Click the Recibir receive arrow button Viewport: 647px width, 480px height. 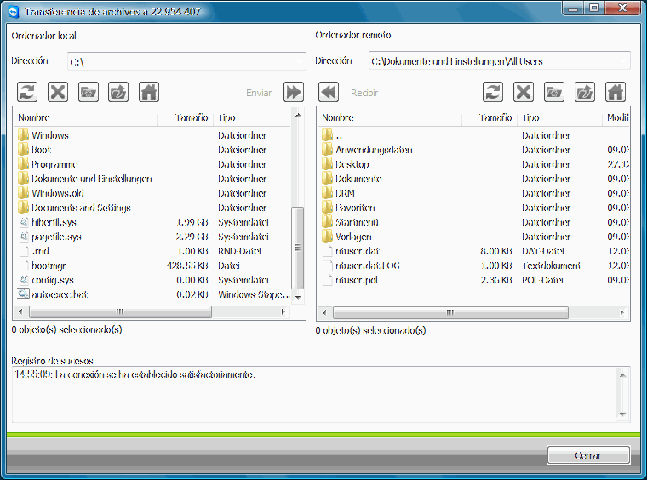pos(329,92)
